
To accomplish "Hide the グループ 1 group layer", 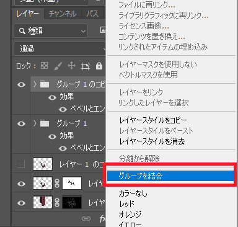I will click(21, 123).
